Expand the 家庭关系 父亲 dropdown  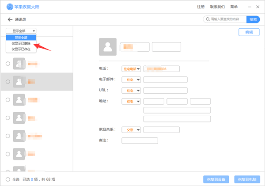[x=131, y=130]
